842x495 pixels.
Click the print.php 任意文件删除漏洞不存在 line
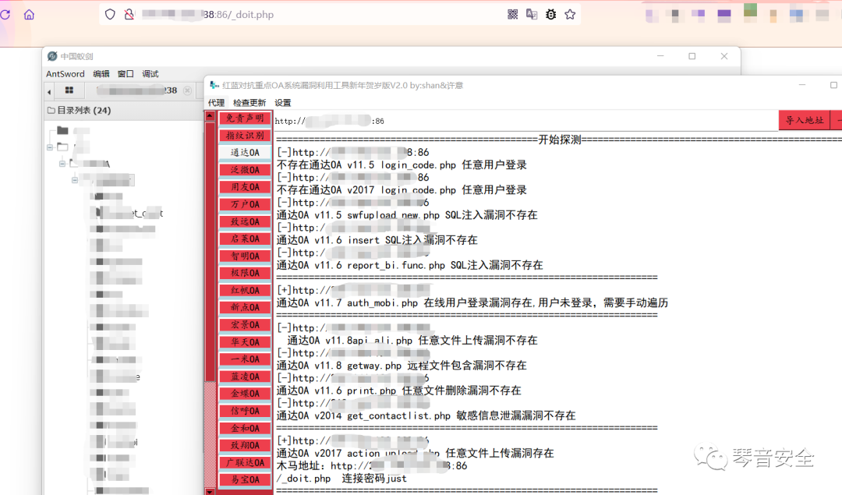[x=399, y=391]
